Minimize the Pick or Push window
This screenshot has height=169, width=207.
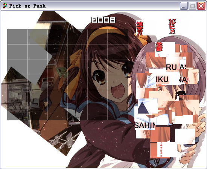click(184, 6)
